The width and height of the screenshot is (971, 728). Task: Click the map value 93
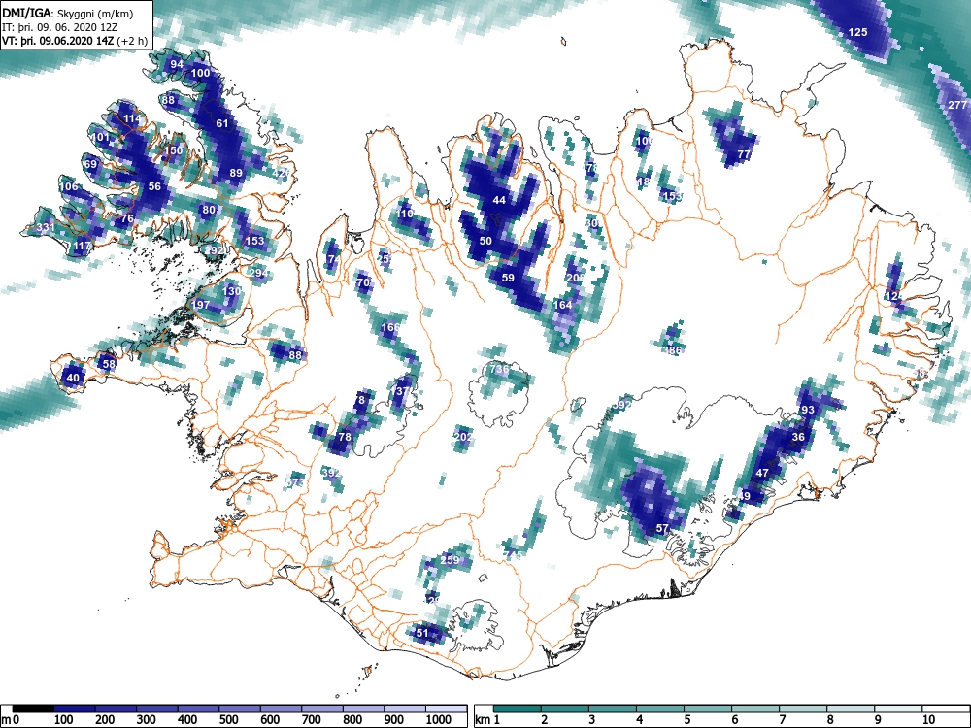point(808,410)
